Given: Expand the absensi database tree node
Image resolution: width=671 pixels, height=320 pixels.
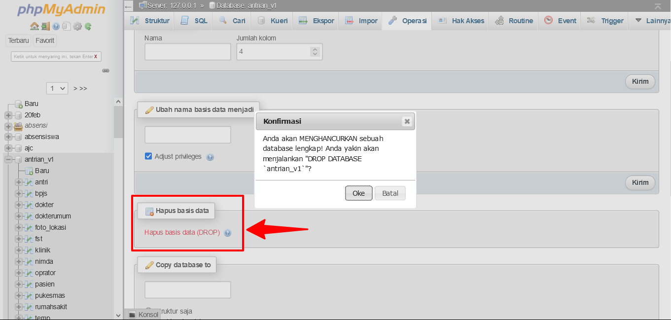Looking at the screenshot, I should [x=7, y=126].
